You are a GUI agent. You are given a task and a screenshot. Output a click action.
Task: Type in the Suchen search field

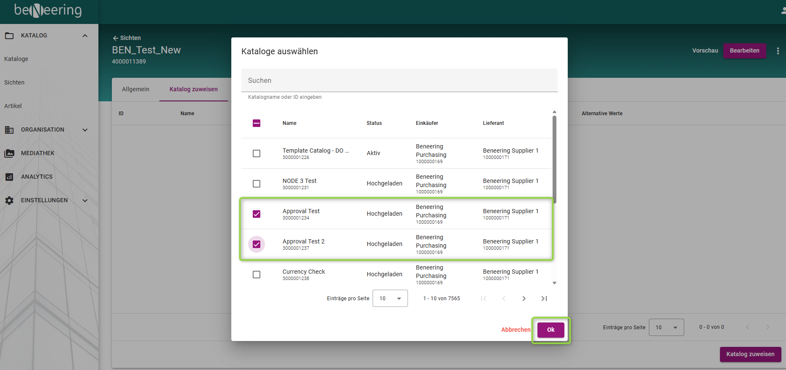tap(399, 80)
